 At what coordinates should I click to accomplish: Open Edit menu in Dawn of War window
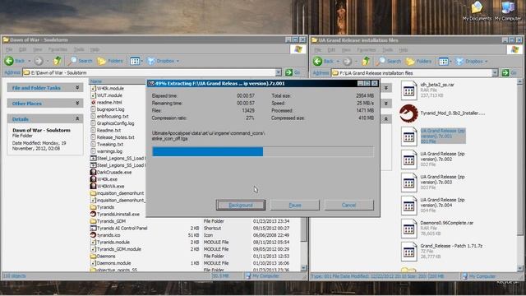pos(22,49)
